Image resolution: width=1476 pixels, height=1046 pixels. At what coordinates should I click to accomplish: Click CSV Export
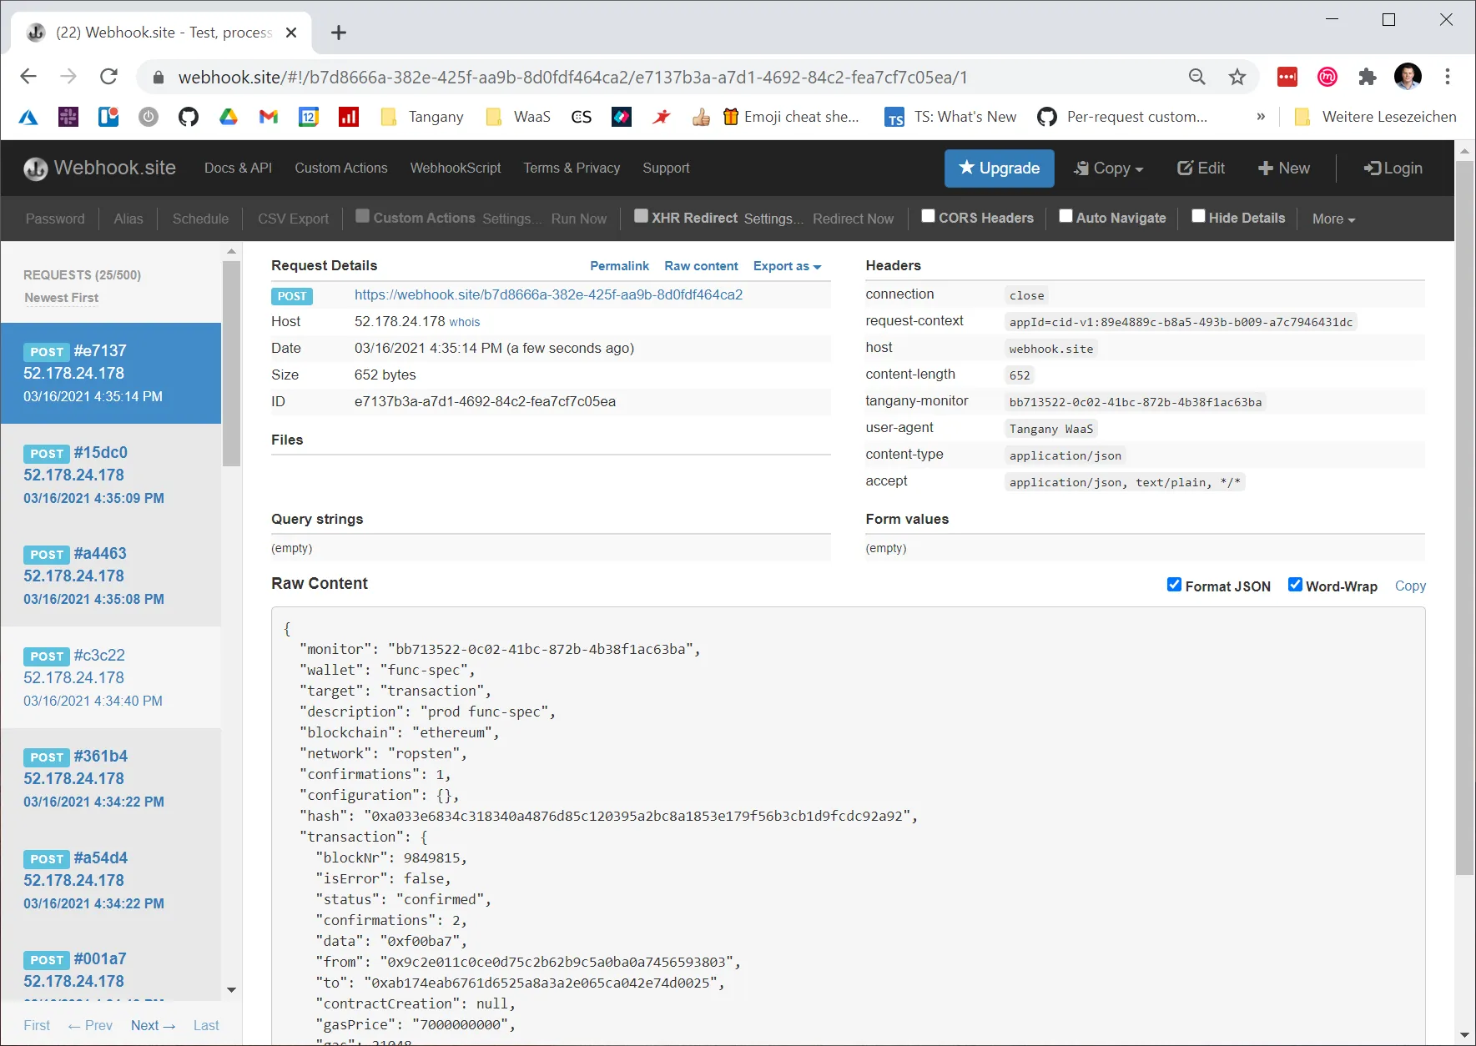point(293,219)
